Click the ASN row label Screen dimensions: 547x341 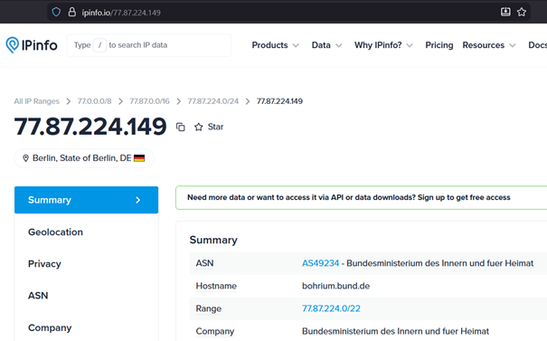click(x=204, y=263)
